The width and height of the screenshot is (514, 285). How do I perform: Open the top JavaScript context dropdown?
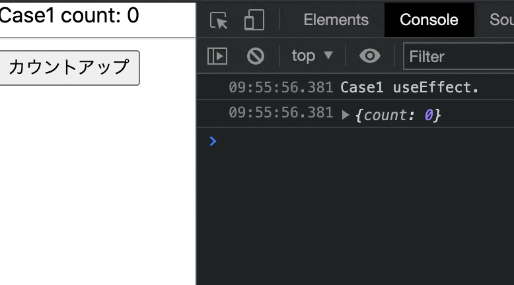312,56
